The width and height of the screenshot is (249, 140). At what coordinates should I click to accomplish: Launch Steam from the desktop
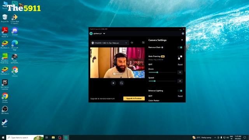[x=5, y=123]
